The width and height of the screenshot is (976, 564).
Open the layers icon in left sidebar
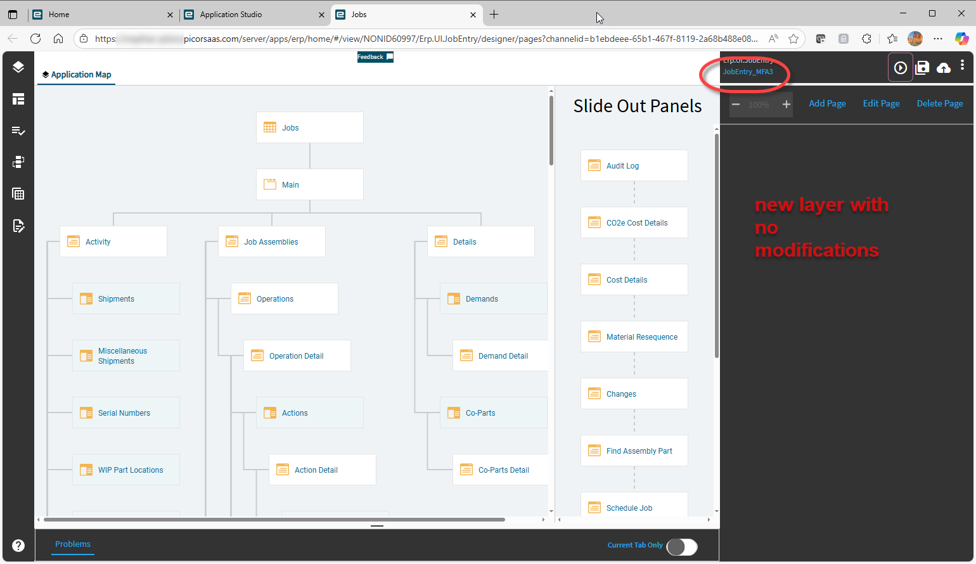point(18,67)
